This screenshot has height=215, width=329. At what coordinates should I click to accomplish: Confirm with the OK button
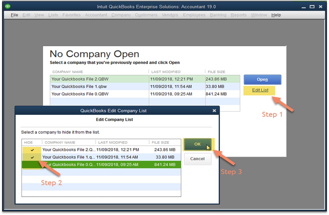click(x=197, y=144)
